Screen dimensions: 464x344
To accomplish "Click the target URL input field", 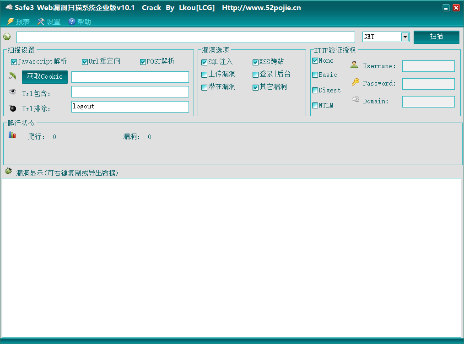I will pos(185,37).
